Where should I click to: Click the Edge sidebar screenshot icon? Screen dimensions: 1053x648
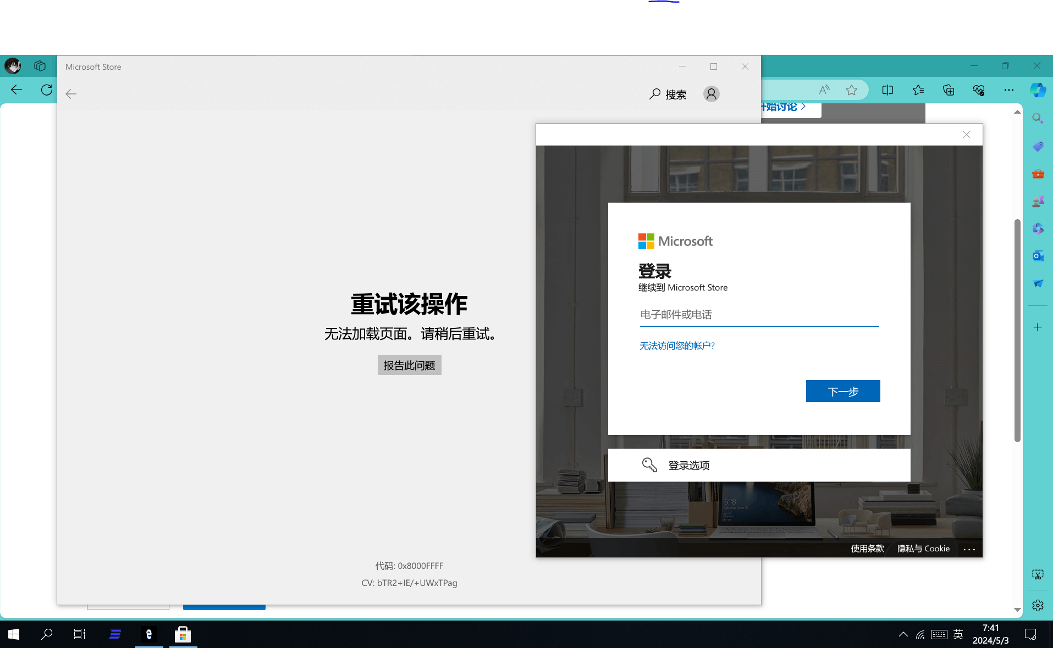point(1038,574)
